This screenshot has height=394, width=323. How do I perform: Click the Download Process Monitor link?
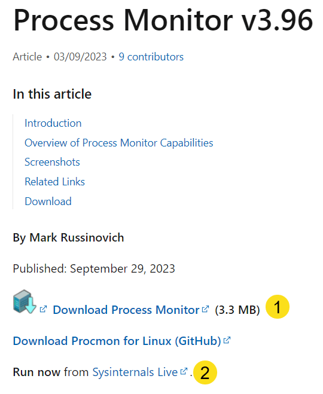tap(126, 310)
